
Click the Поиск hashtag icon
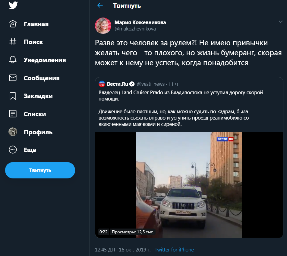(13, 42)
